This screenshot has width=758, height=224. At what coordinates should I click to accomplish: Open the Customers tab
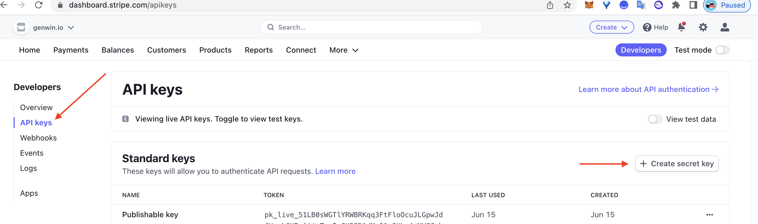click(166, 50)
